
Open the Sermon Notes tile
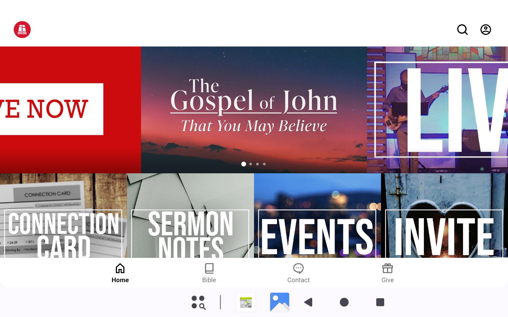click(x=190, y=216)
